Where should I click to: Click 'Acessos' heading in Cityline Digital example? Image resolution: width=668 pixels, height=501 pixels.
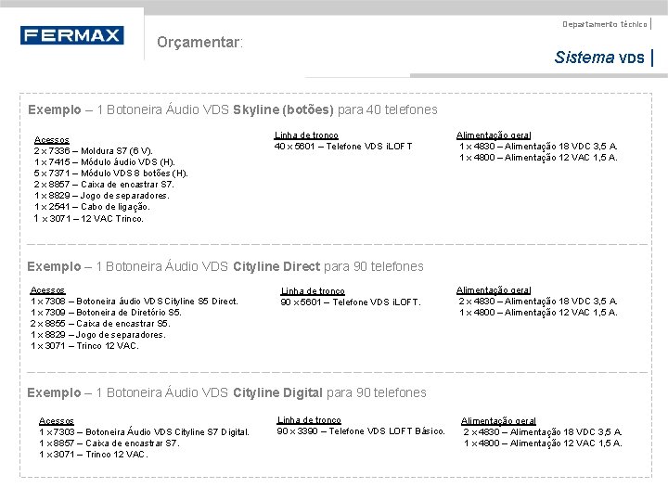(57, 421)
